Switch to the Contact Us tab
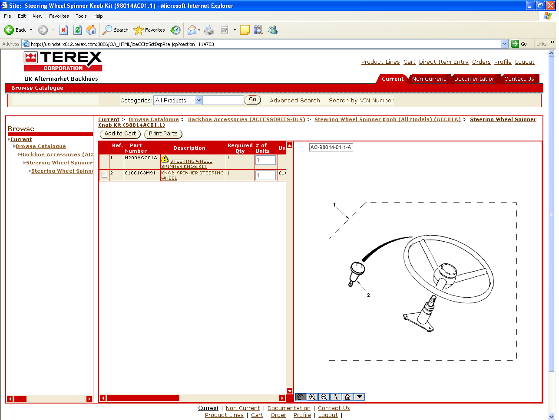Viewport: 559px width, 420px height. [x=519, y=79]
